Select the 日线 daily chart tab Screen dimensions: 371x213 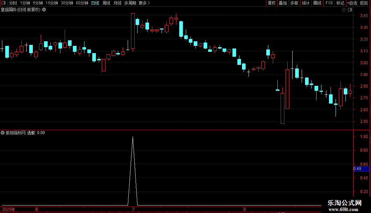click(x=95, y=3)
